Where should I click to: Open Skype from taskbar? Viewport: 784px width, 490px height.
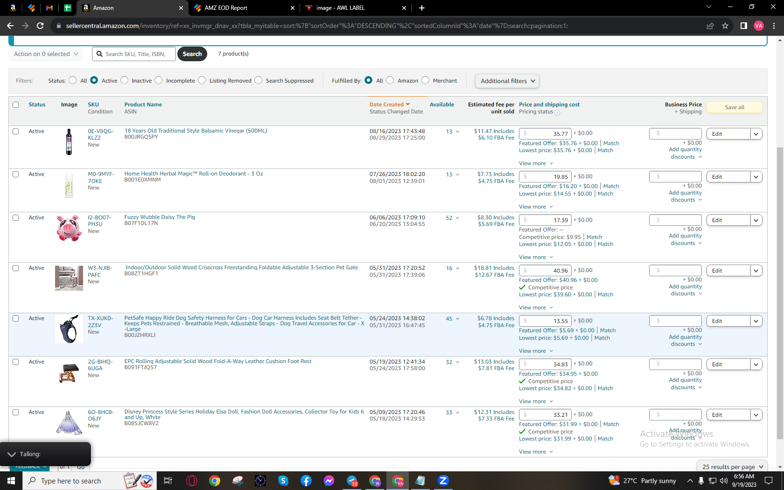point(283,481)
